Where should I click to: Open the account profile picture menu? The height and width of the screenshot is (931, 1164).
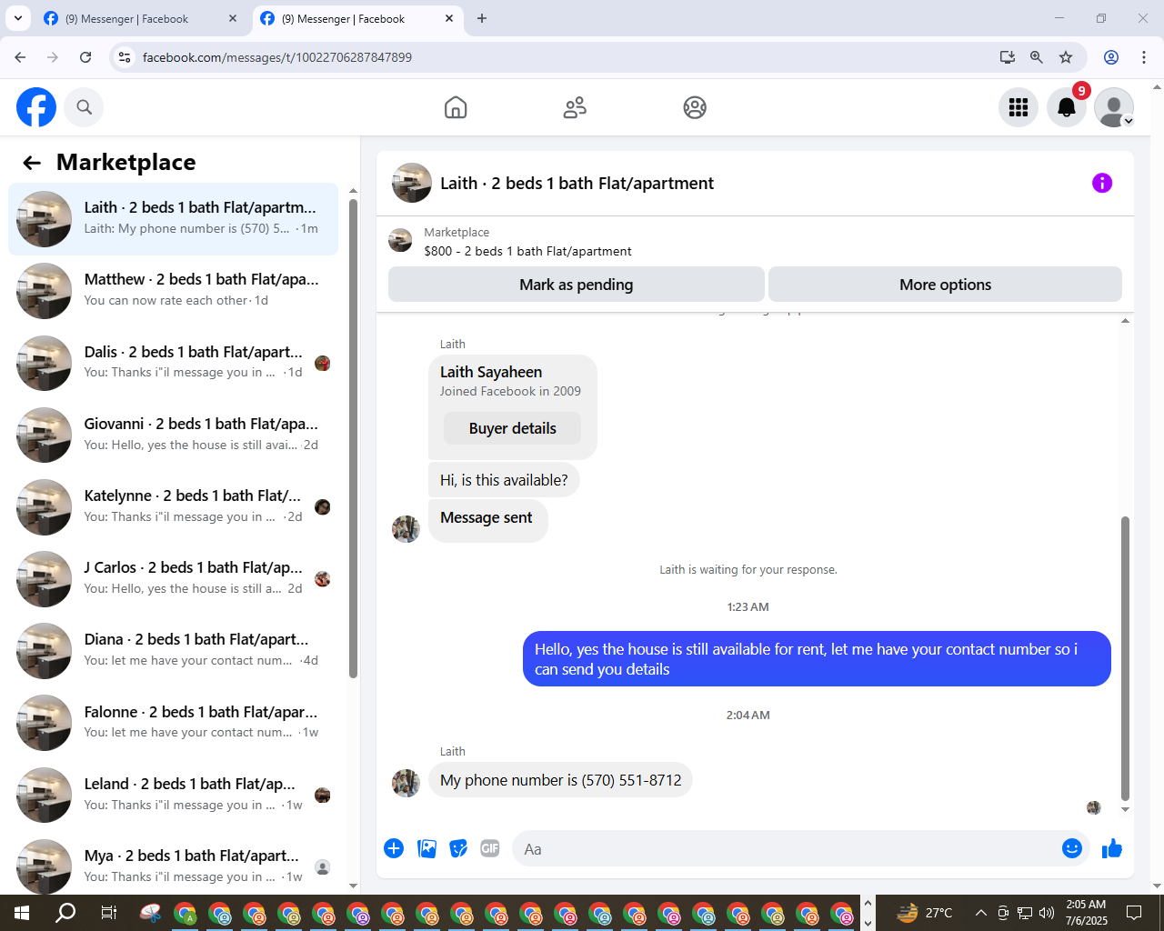click(x=1114, y=107)
